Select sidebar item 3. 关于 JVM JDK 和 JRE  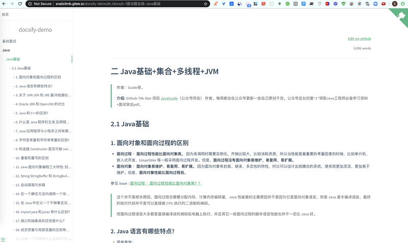[x=43, y=95]
